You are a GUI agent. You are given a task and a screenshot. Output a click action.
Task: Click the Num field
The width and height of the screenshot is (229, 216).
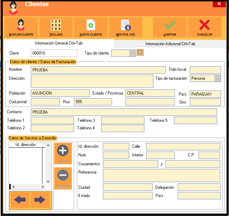click(x=116, y=155)
